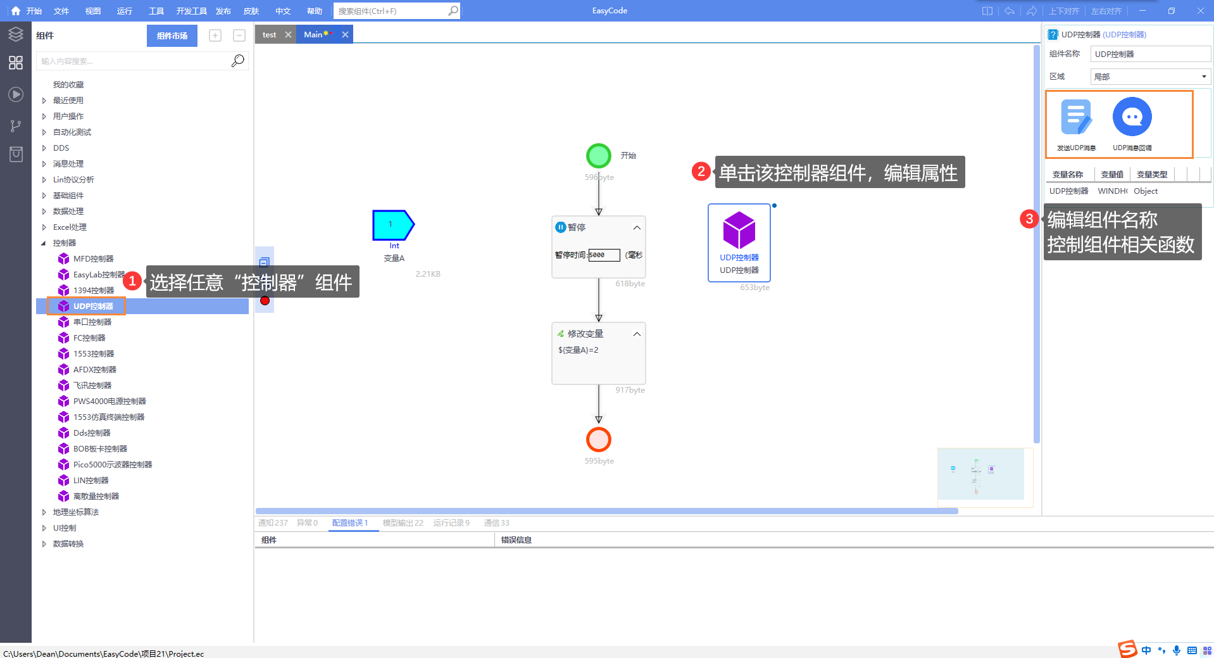This screenshot has width=1214, height=658.
Task: Expand the 自动化测试 tree node
Action: point(44,132)
